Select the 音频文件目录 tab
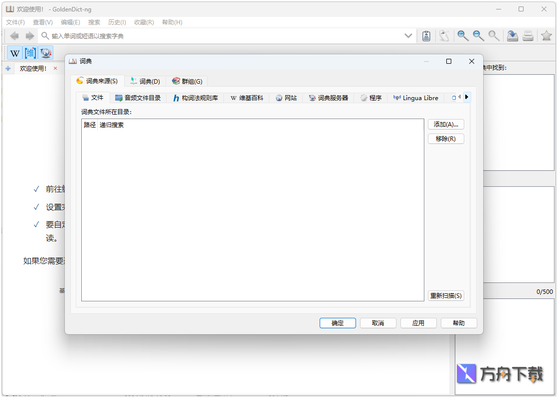This screenshot has height=398, width=558. pyautogui.click(x=138, y=98)
